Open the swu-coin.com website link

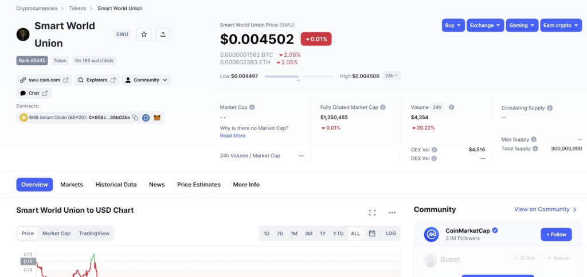tap(44, 80)
